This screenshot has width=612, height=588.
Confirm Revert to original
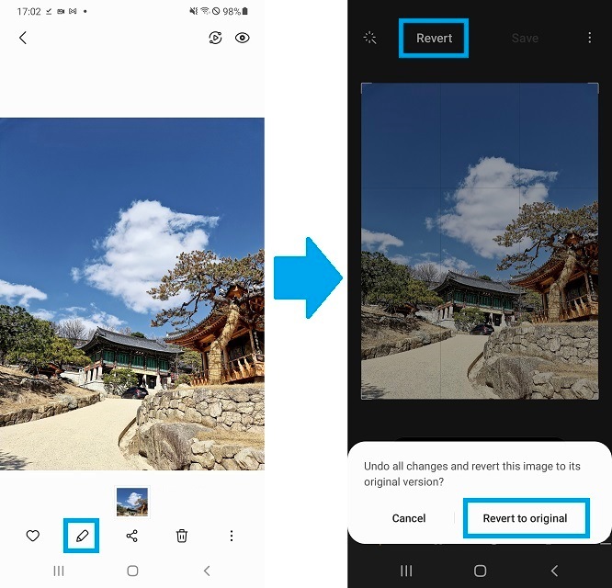tap(525, 518)
